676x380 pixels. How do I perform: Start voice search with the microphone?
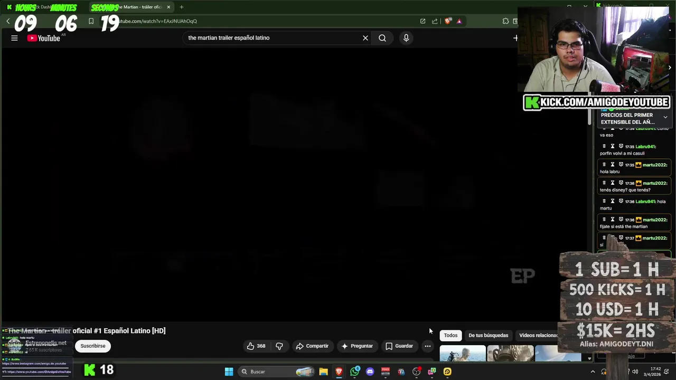[x=406, y=38]
